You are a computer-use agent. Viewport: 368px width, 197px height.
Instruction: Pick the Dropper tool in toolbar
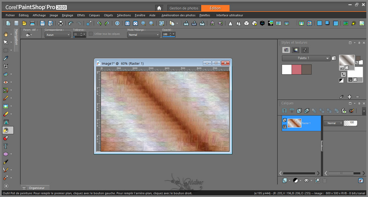click(6, 58)
